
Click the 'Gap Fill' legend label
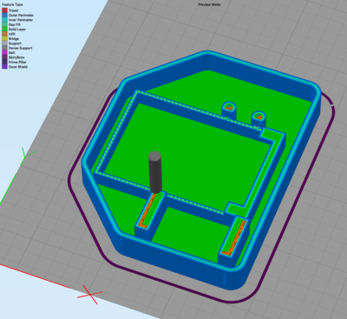click(15, 24)
